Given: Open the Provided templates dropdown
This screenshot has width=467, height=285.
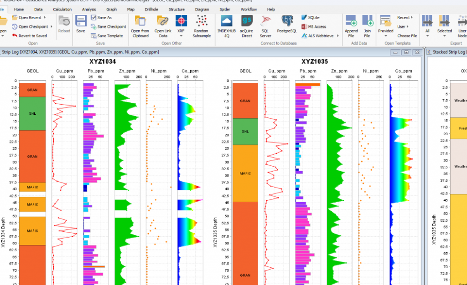Looking at the screenshot, I should pos(386,31).
